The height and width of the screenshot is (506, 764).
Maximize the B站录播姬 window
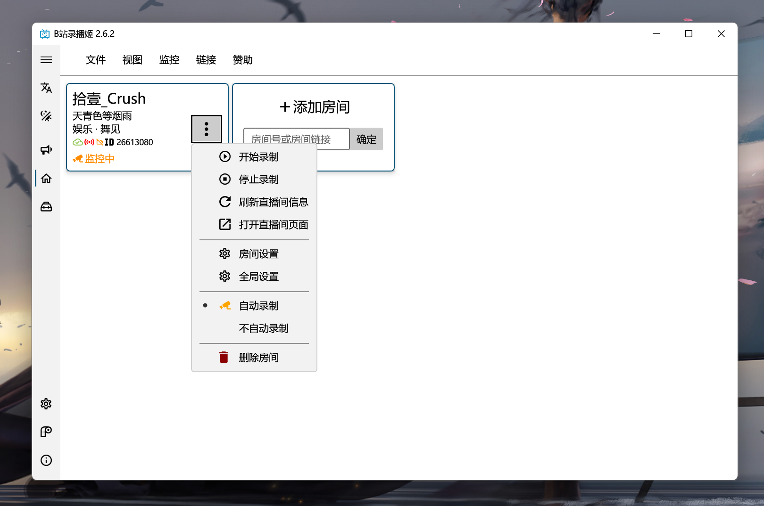pyautogui.click(x=689, y=33)
